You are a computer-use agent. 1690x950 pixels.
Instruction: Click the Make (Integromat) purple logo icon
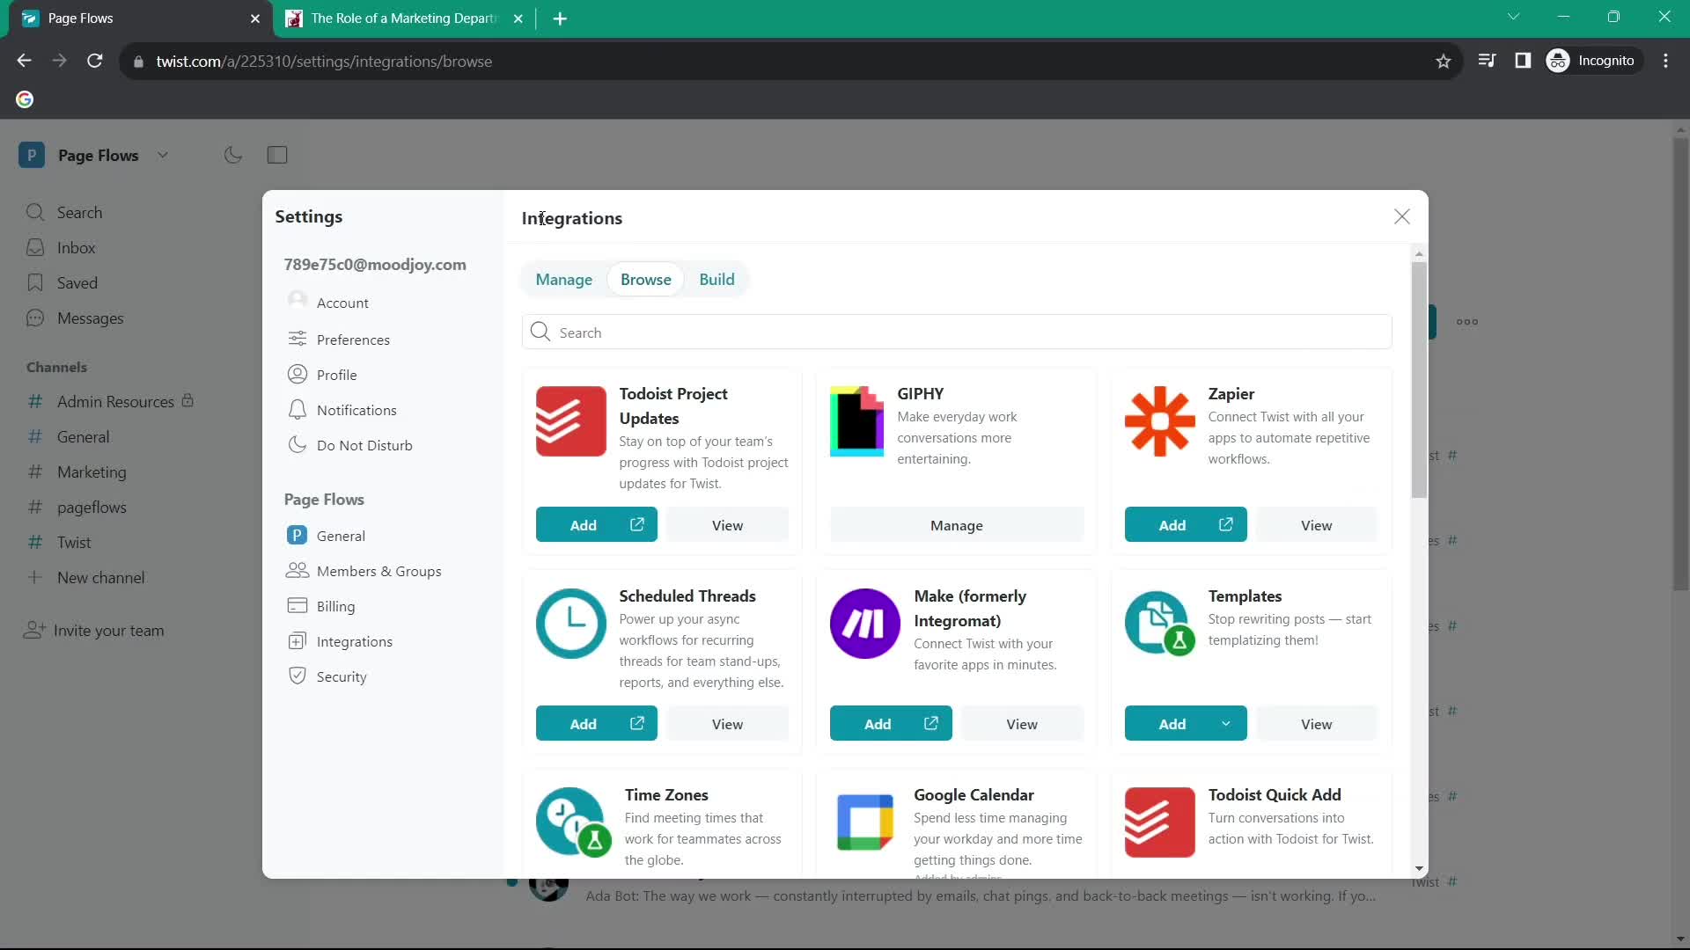point(865,624)
